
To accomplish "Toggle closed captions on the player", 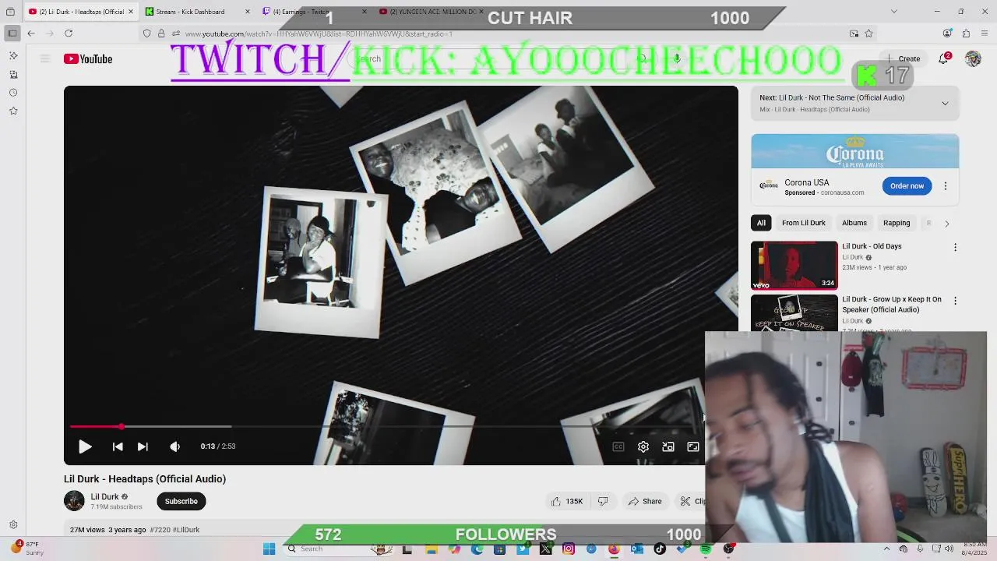I will [618, 446].
